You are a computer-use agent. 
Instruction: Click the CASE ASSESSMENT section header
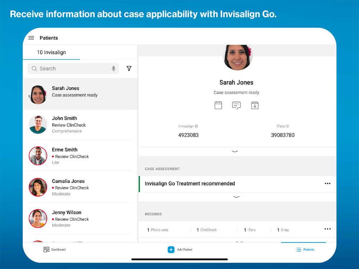click(x=162, y=169)
